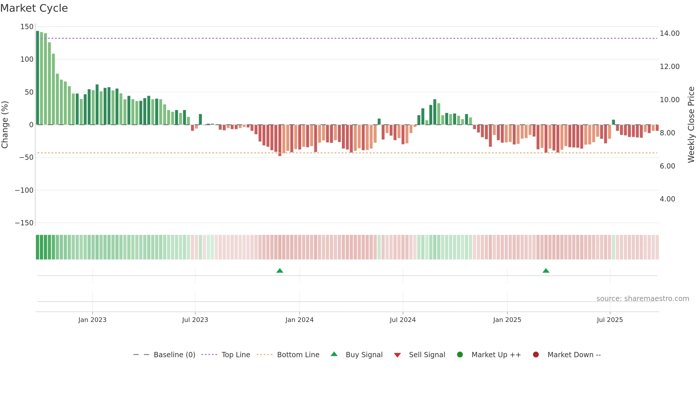The height and width of the screenshot is (393, 699).
Task: Click the darkest green heat strip cell at start
Action: [x=38, y=247]
